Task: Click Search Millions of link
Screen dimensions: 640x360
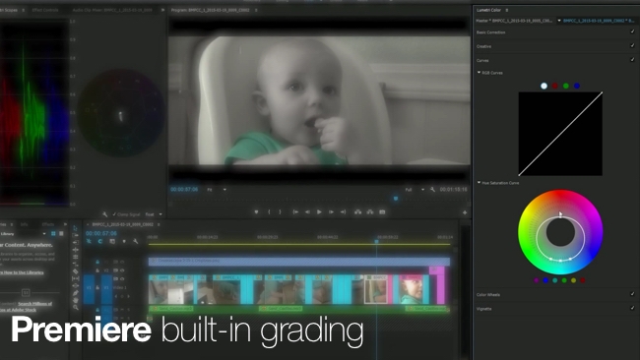Action: [x=35, y=304]
